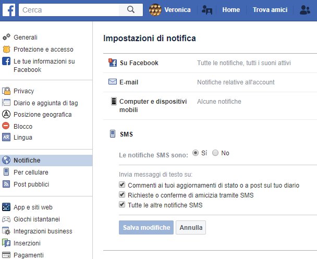Expand Computer e dispositivi mobili row
Screen dimensions: 317x259
coord(210,106)
